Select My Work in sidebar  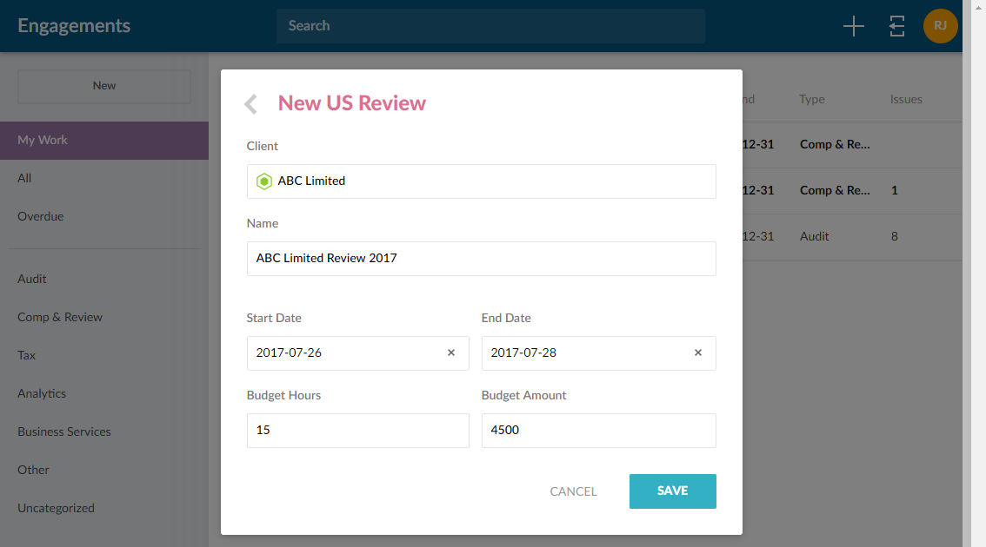(43, 140)
